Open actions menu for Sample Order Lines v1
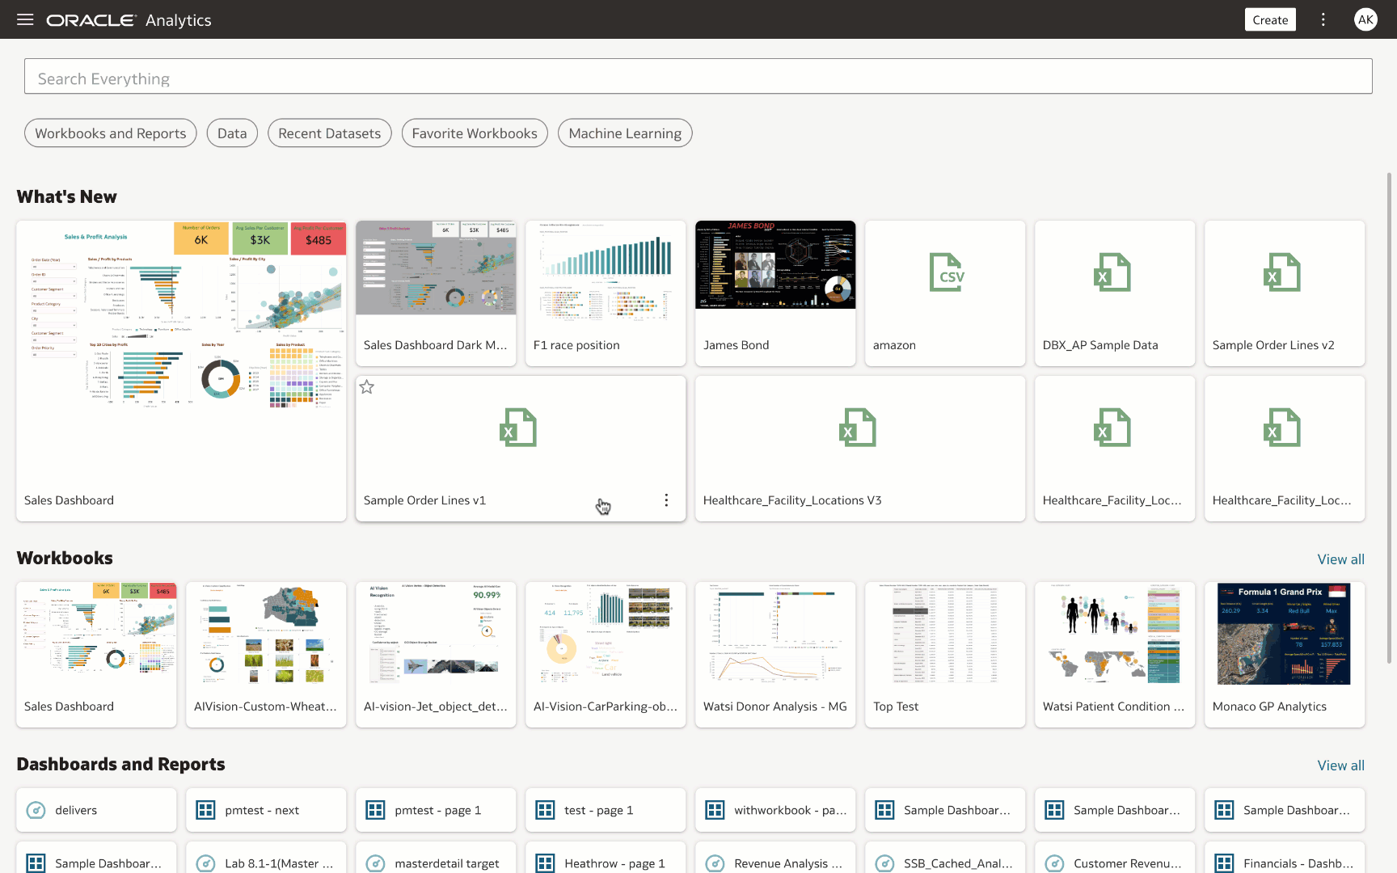 tap(666, 500)
